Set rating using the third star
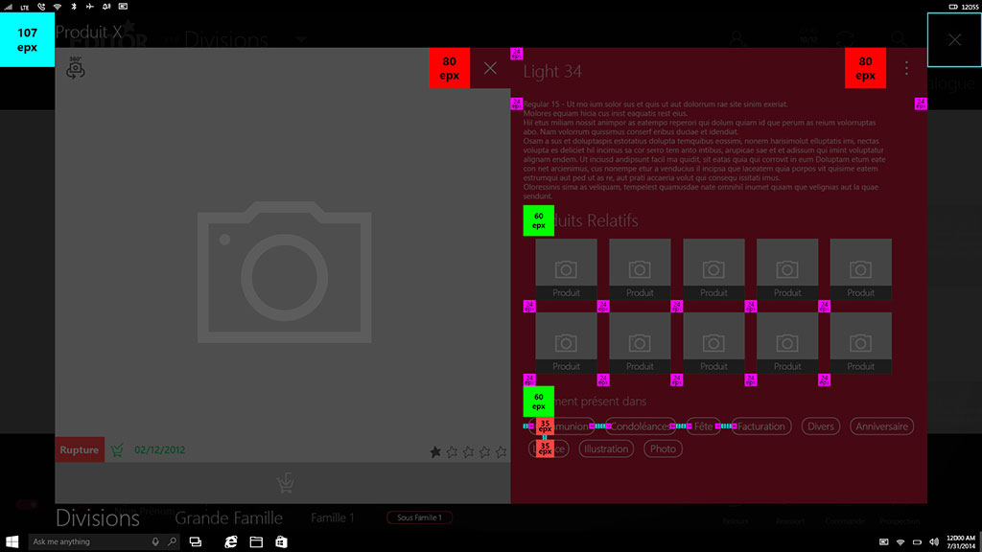 click(x=468, y=451)
